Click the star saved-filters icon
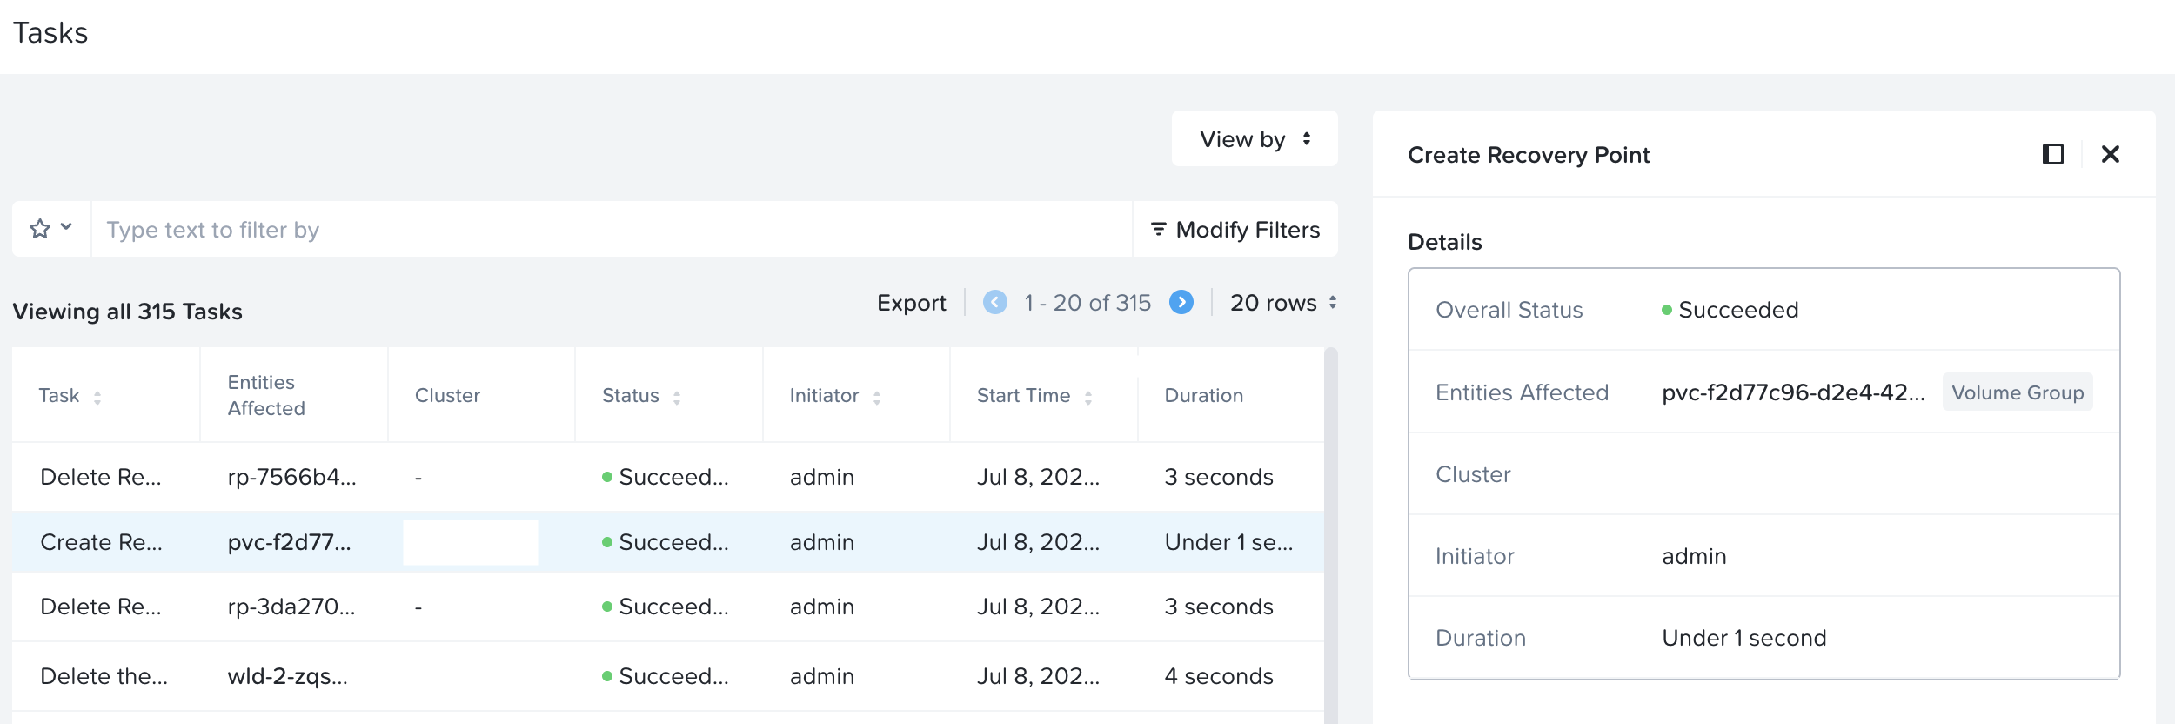The image size is (2175, 724). click(x=40, y=229)
